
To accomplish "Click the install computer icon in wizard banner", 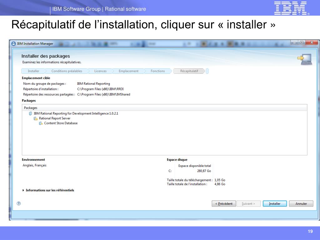I will click(305, 59).
